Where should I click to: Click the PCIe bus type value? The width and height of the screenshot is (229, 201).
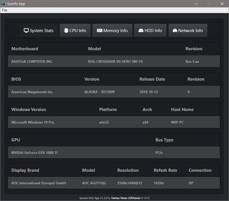click(x=159, y=152)
